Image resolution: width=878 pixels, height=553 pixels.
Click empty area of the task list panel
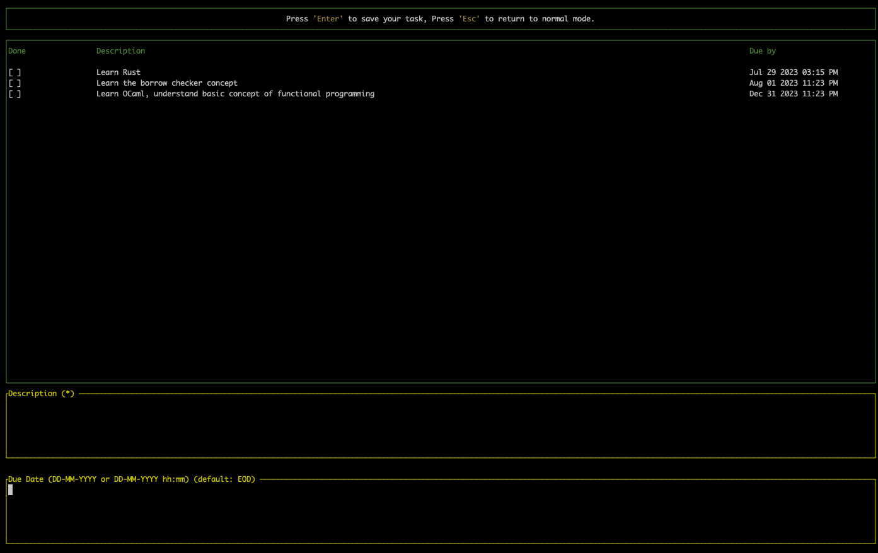(x=440, y=239)
